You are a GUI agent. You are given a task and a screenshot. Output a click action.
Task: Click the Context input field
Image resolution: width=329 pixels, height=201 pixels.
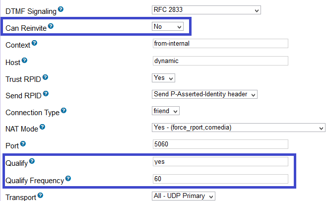(220, 44)
